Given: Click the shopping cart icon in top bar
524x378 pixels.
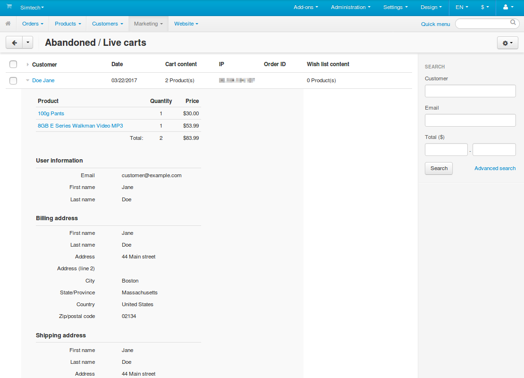Looking at the screenshot, I should click(x=9, y=6).
